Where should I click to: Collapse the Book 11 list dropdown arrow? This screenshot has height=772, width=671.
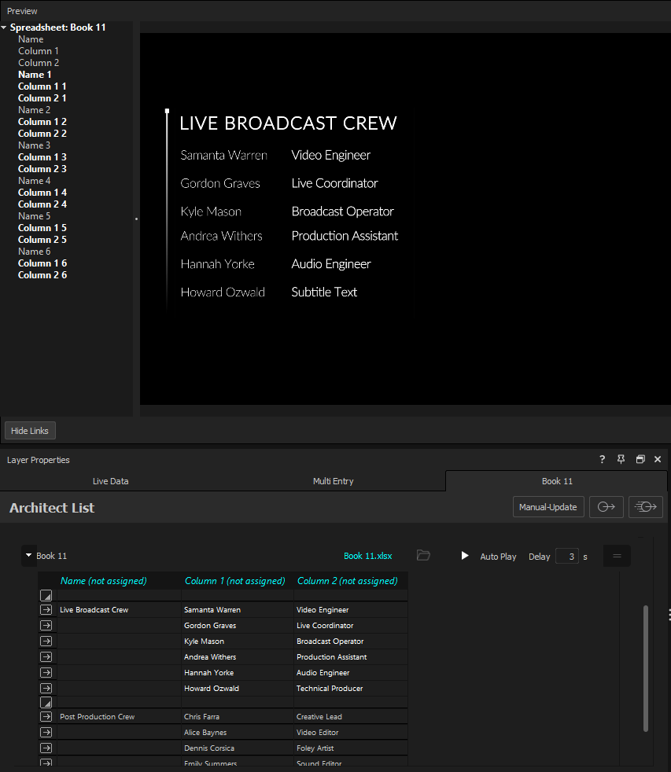pyautogui.click(x=28, y=555)
